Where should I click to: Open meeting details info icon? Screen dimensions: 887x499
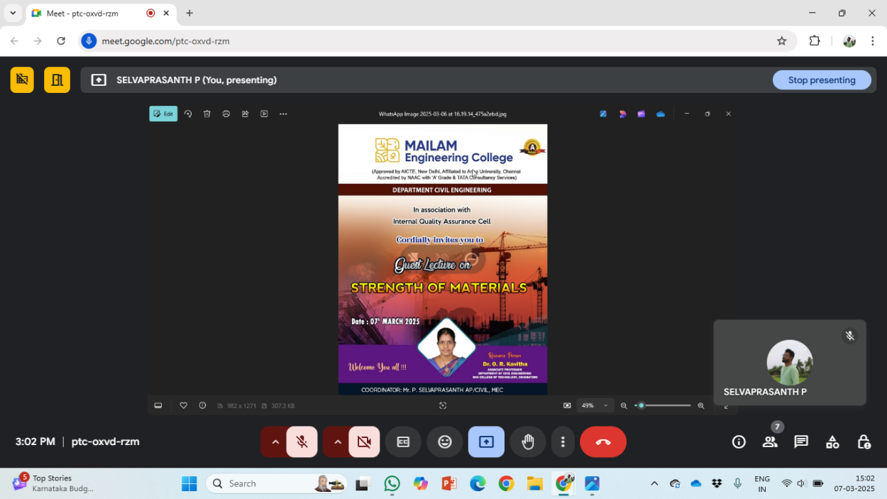click(x=739, y=442)
